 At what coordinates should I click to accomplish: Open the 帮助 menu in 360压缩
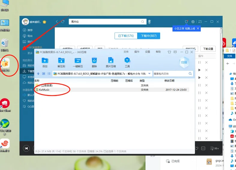click(x=158, y=52)
